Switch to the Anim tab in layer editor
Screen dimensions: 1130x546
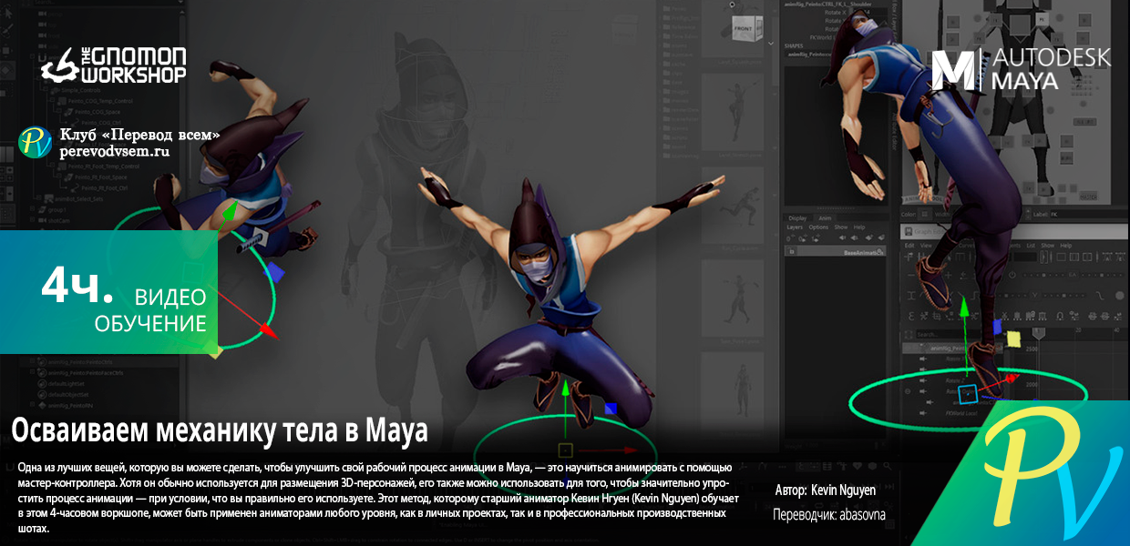click(x=824, y=218)
